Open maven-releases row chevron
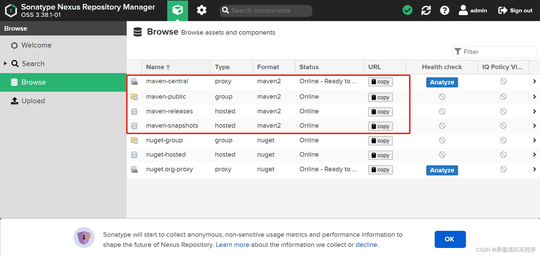540x255 pixels. (534, 111)
